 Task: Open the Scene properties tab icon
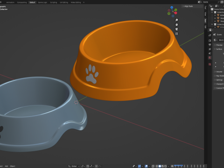pyautogui.click(x=210, y=53)
